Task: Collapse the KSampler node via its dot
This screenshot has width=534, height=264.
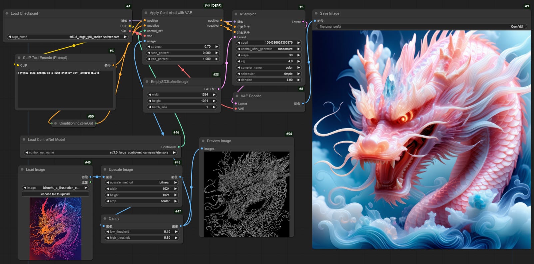Action: point(236,14)
